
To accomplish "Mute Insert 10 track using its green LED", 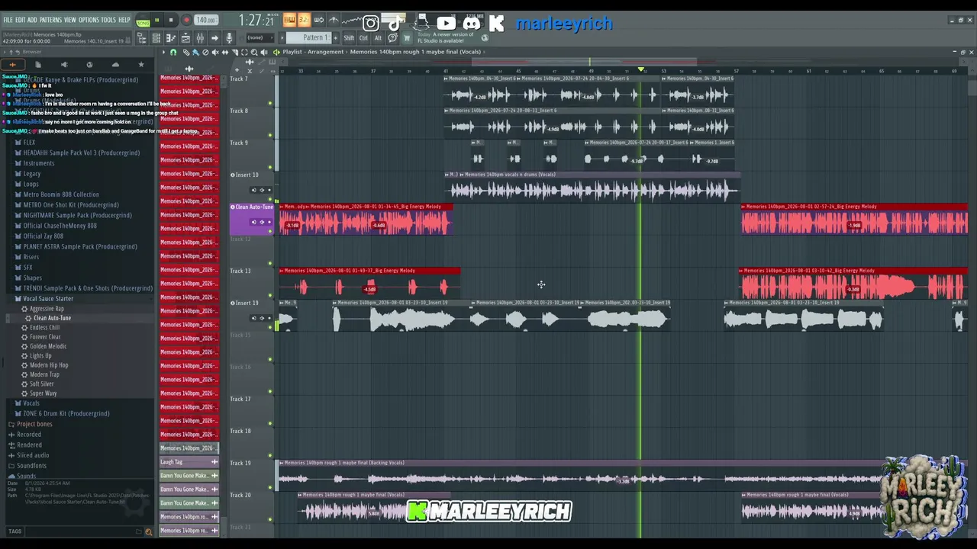I will coord(270,199).
